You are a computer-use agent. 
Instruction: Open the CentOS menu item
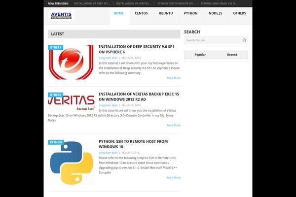(141, 13)
